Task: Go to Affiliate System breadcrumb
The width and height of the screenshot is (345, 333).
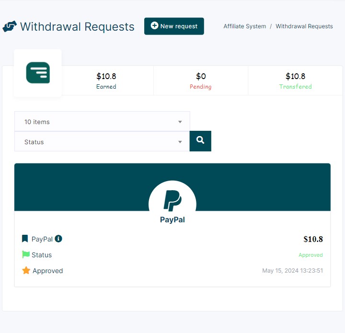Action: [x=245, y=26]
